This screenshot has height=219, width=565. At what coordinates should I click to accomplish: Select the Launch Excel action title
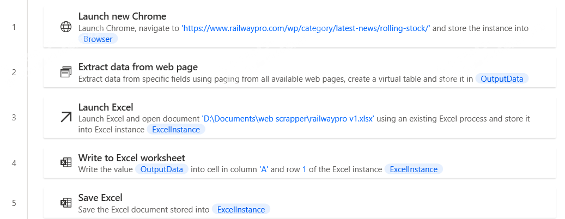(x=106, y=107)
